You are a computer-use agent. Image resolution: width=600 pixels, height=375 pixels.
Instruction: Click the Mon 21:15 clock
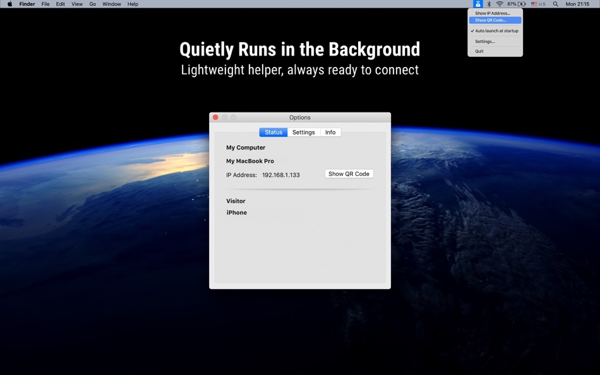point(577,4)
